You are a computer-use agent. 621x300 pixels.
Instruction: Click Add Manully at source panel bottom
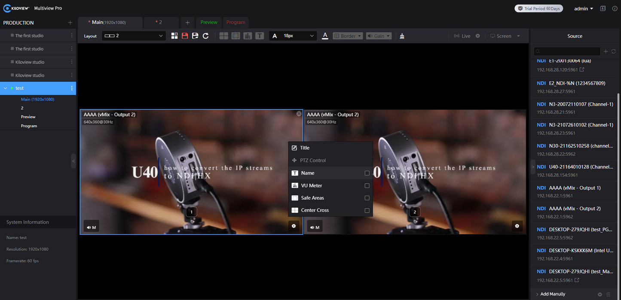(x=553, y=294)
